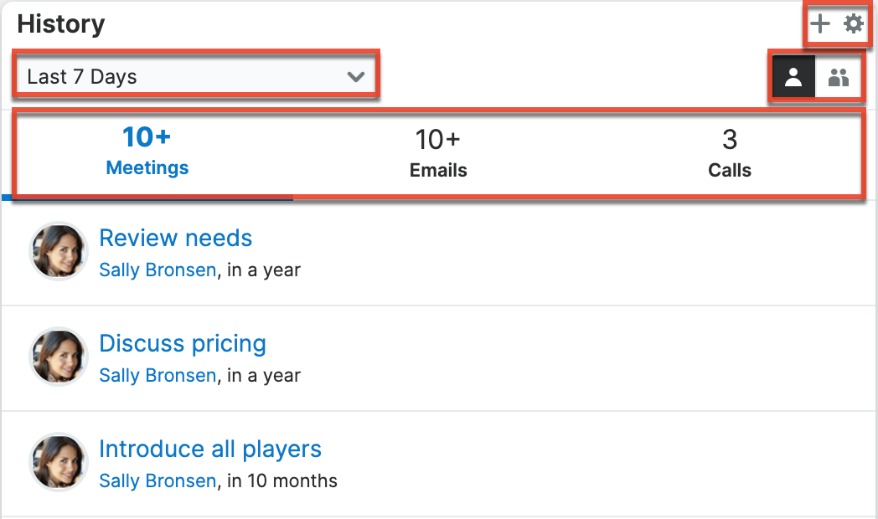Click the History dashlet title
The image size is (878, 519).
61,24
